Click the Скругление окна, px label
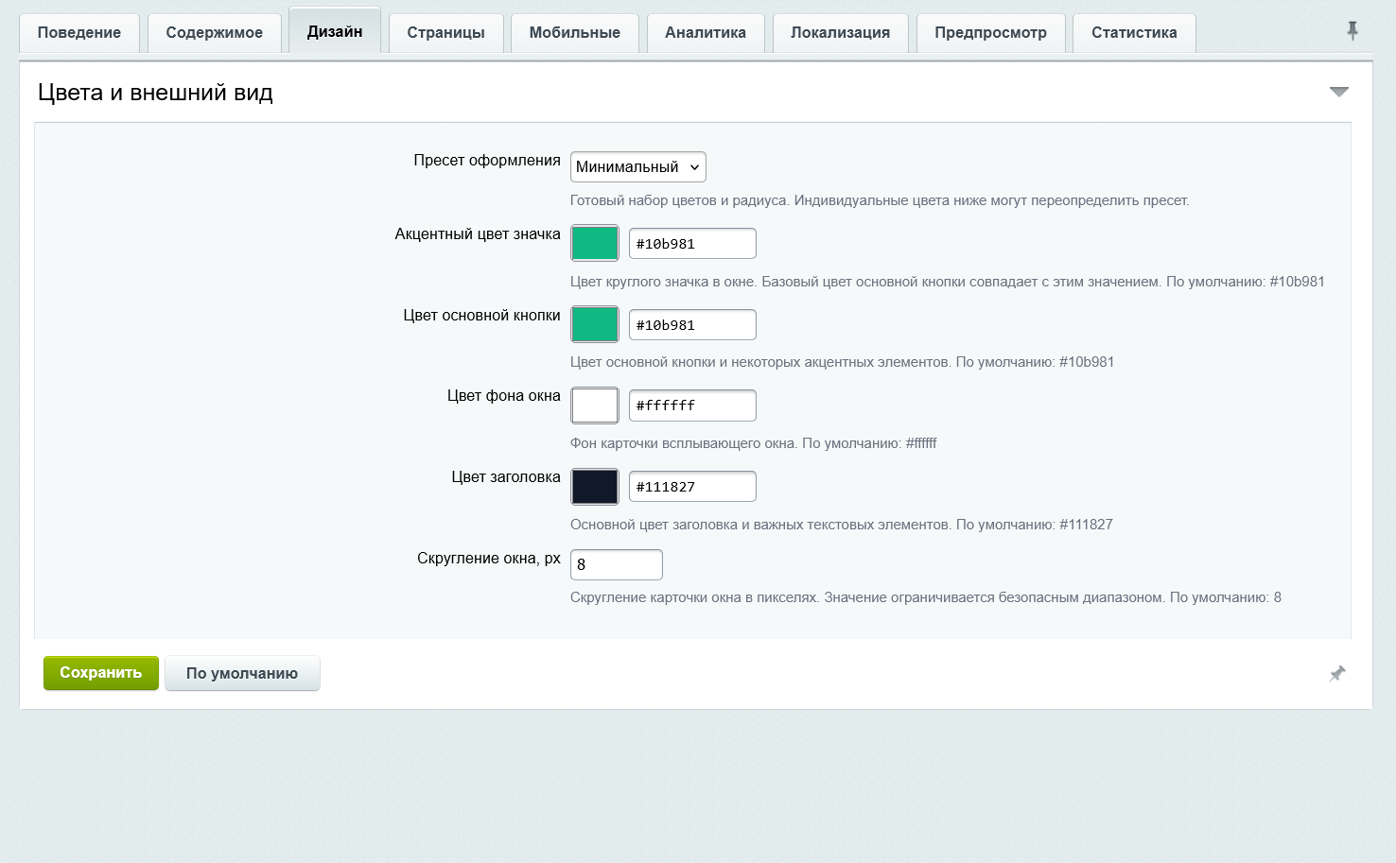Image resolution: width=1396 pixels, height=863 pixels. [x=489, y=559]
